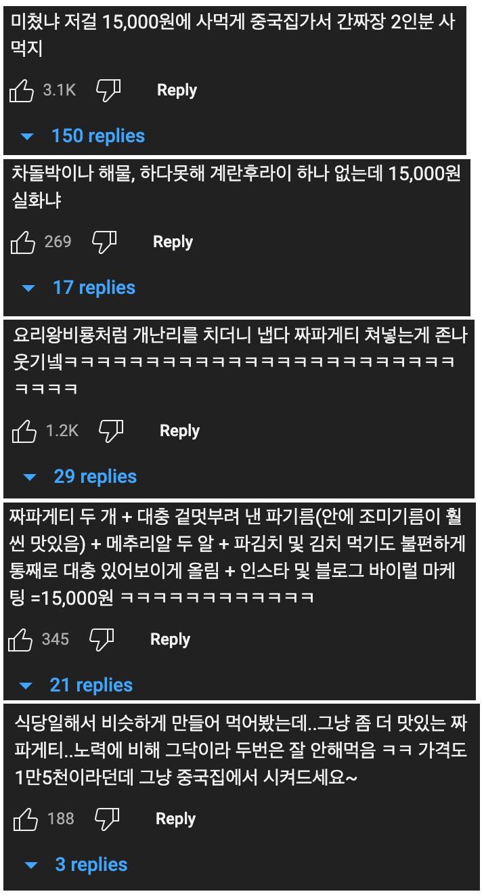Dislike the comment with 188 likes
This screenshot has height=896, width=484.
coord(107,819)
